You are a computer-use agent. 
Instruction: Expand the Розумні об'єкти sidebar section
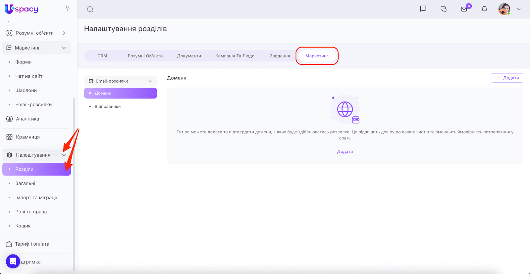pos(64,33)
